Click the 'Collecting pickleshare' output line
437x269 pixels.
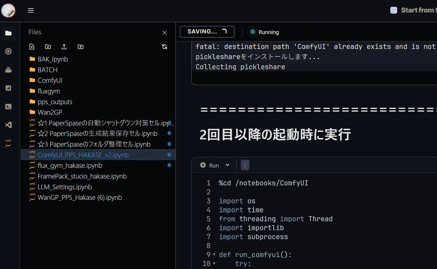tap(240, 67)
